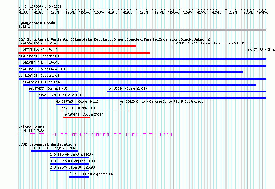The height and width of the screenshot is (189, 275).
Task: Click the esv2760776 (Vogler2010) text label
Action: coord(60,95)
